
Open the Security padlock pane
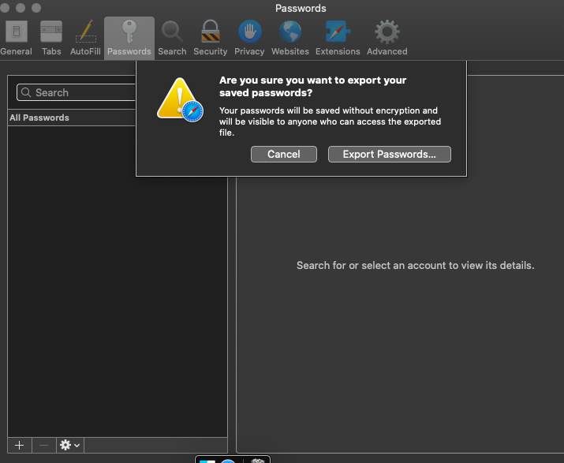coord(211,38)
